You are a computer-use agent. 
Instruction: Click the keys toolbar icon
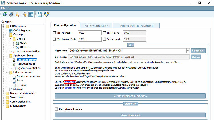24,14
